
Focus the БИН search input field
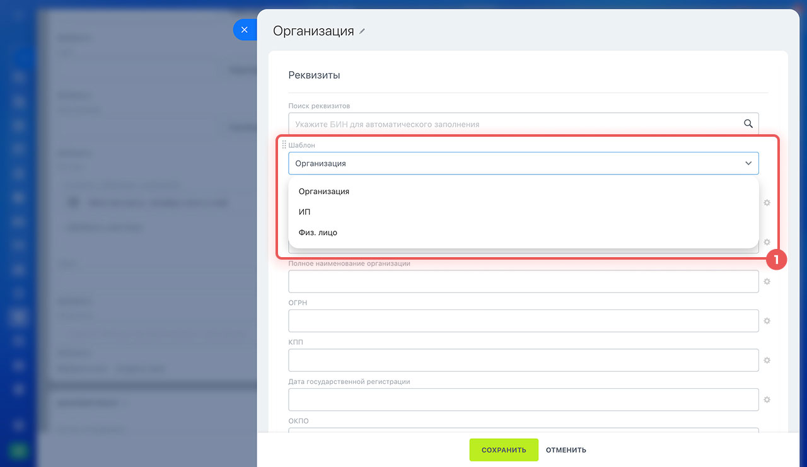click(x=514, y=124)
